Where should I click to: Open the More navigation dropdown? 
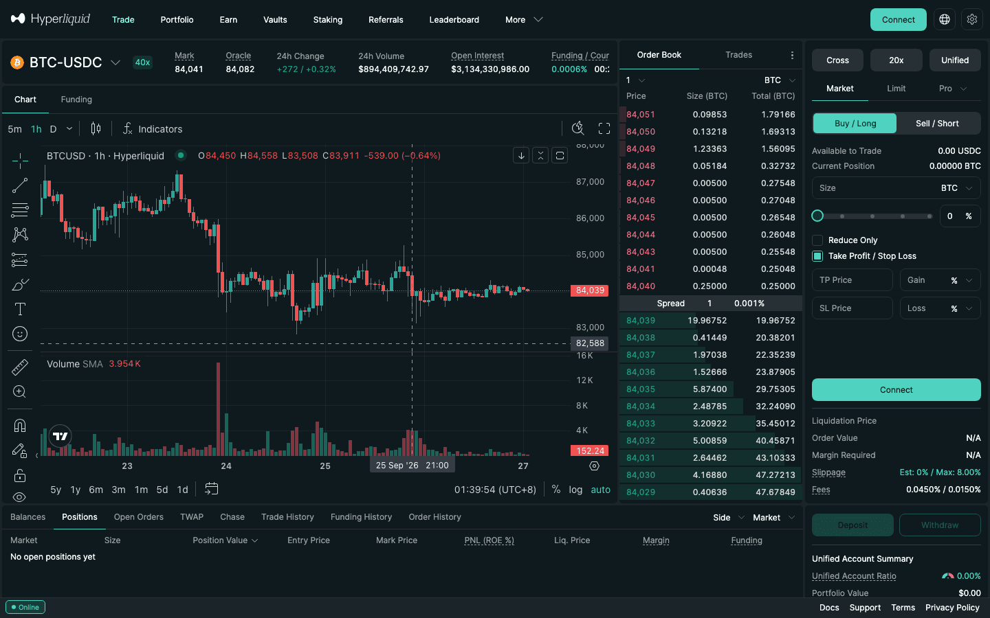[524, 20]
